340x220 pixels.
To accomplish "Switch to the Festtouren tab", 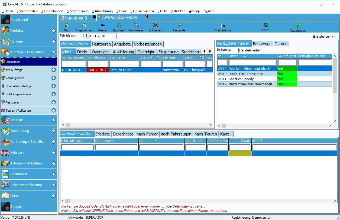I will tap(101, 44).
